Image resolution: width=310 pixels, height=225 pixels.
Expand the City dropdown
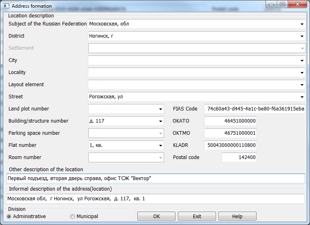(302, 60)
